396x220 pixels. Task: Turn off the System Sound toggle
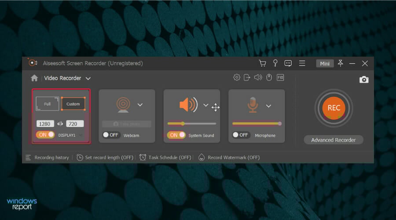coord(176,135)
